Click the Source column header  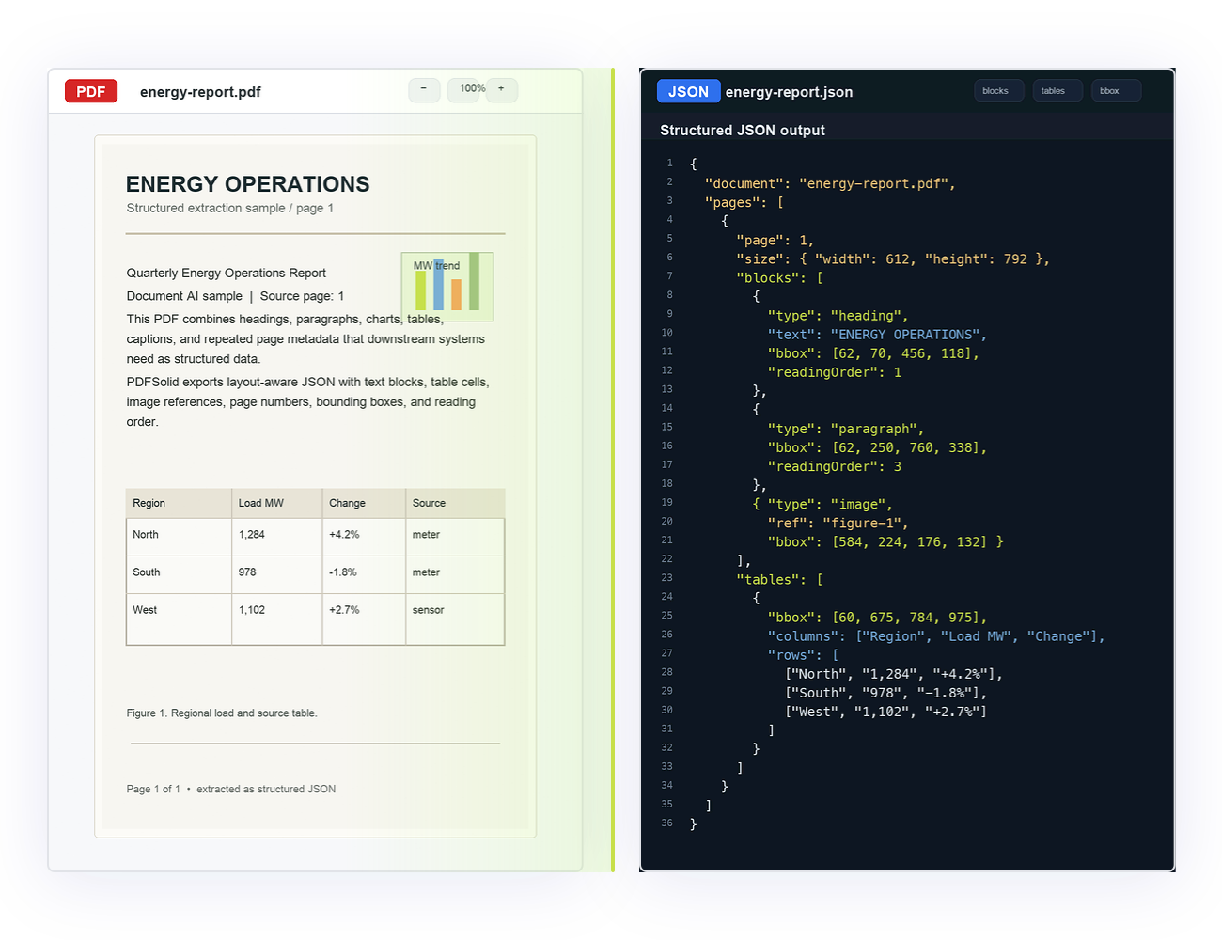coord(455,503)
